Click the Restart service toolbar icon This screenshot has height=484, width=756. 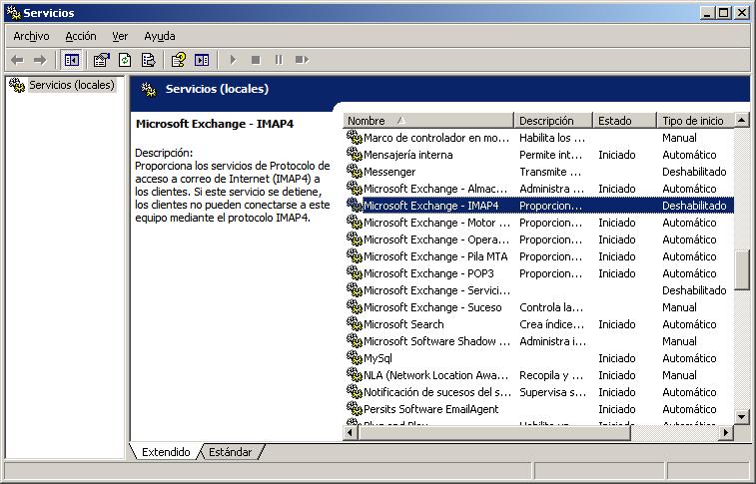302,60
